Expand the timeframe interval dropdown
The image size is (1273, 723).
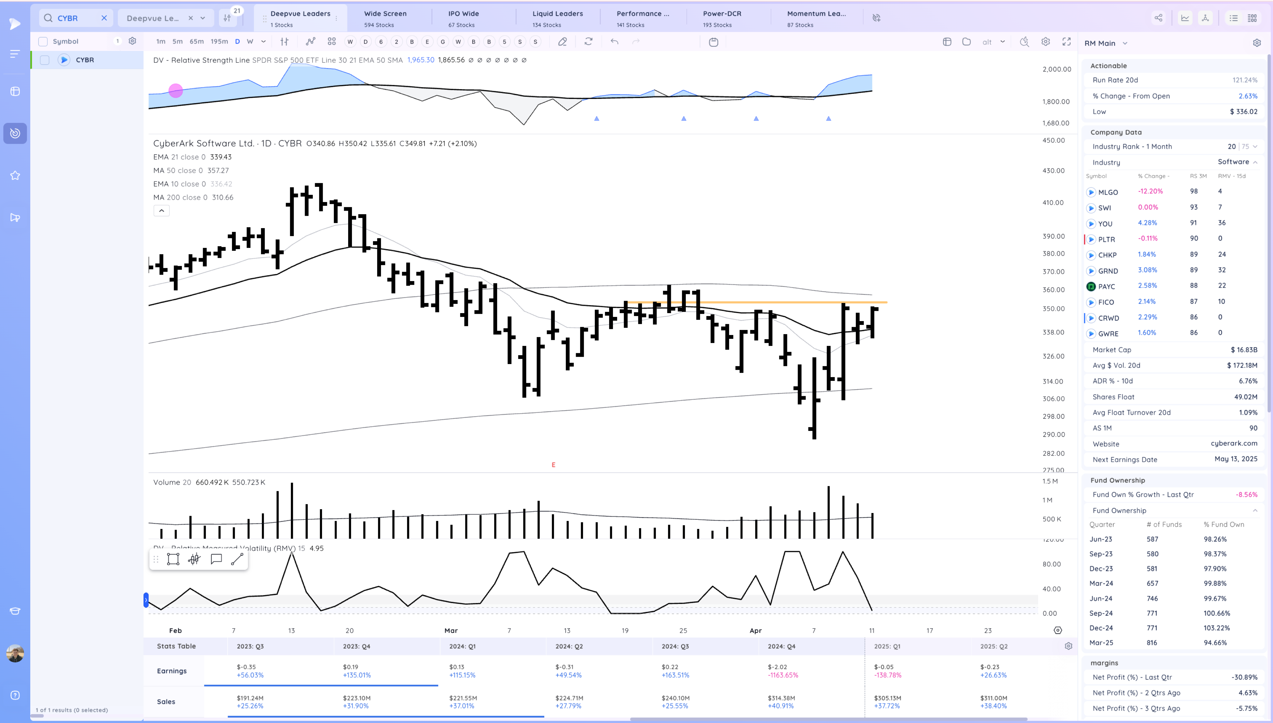click(263, 42)
